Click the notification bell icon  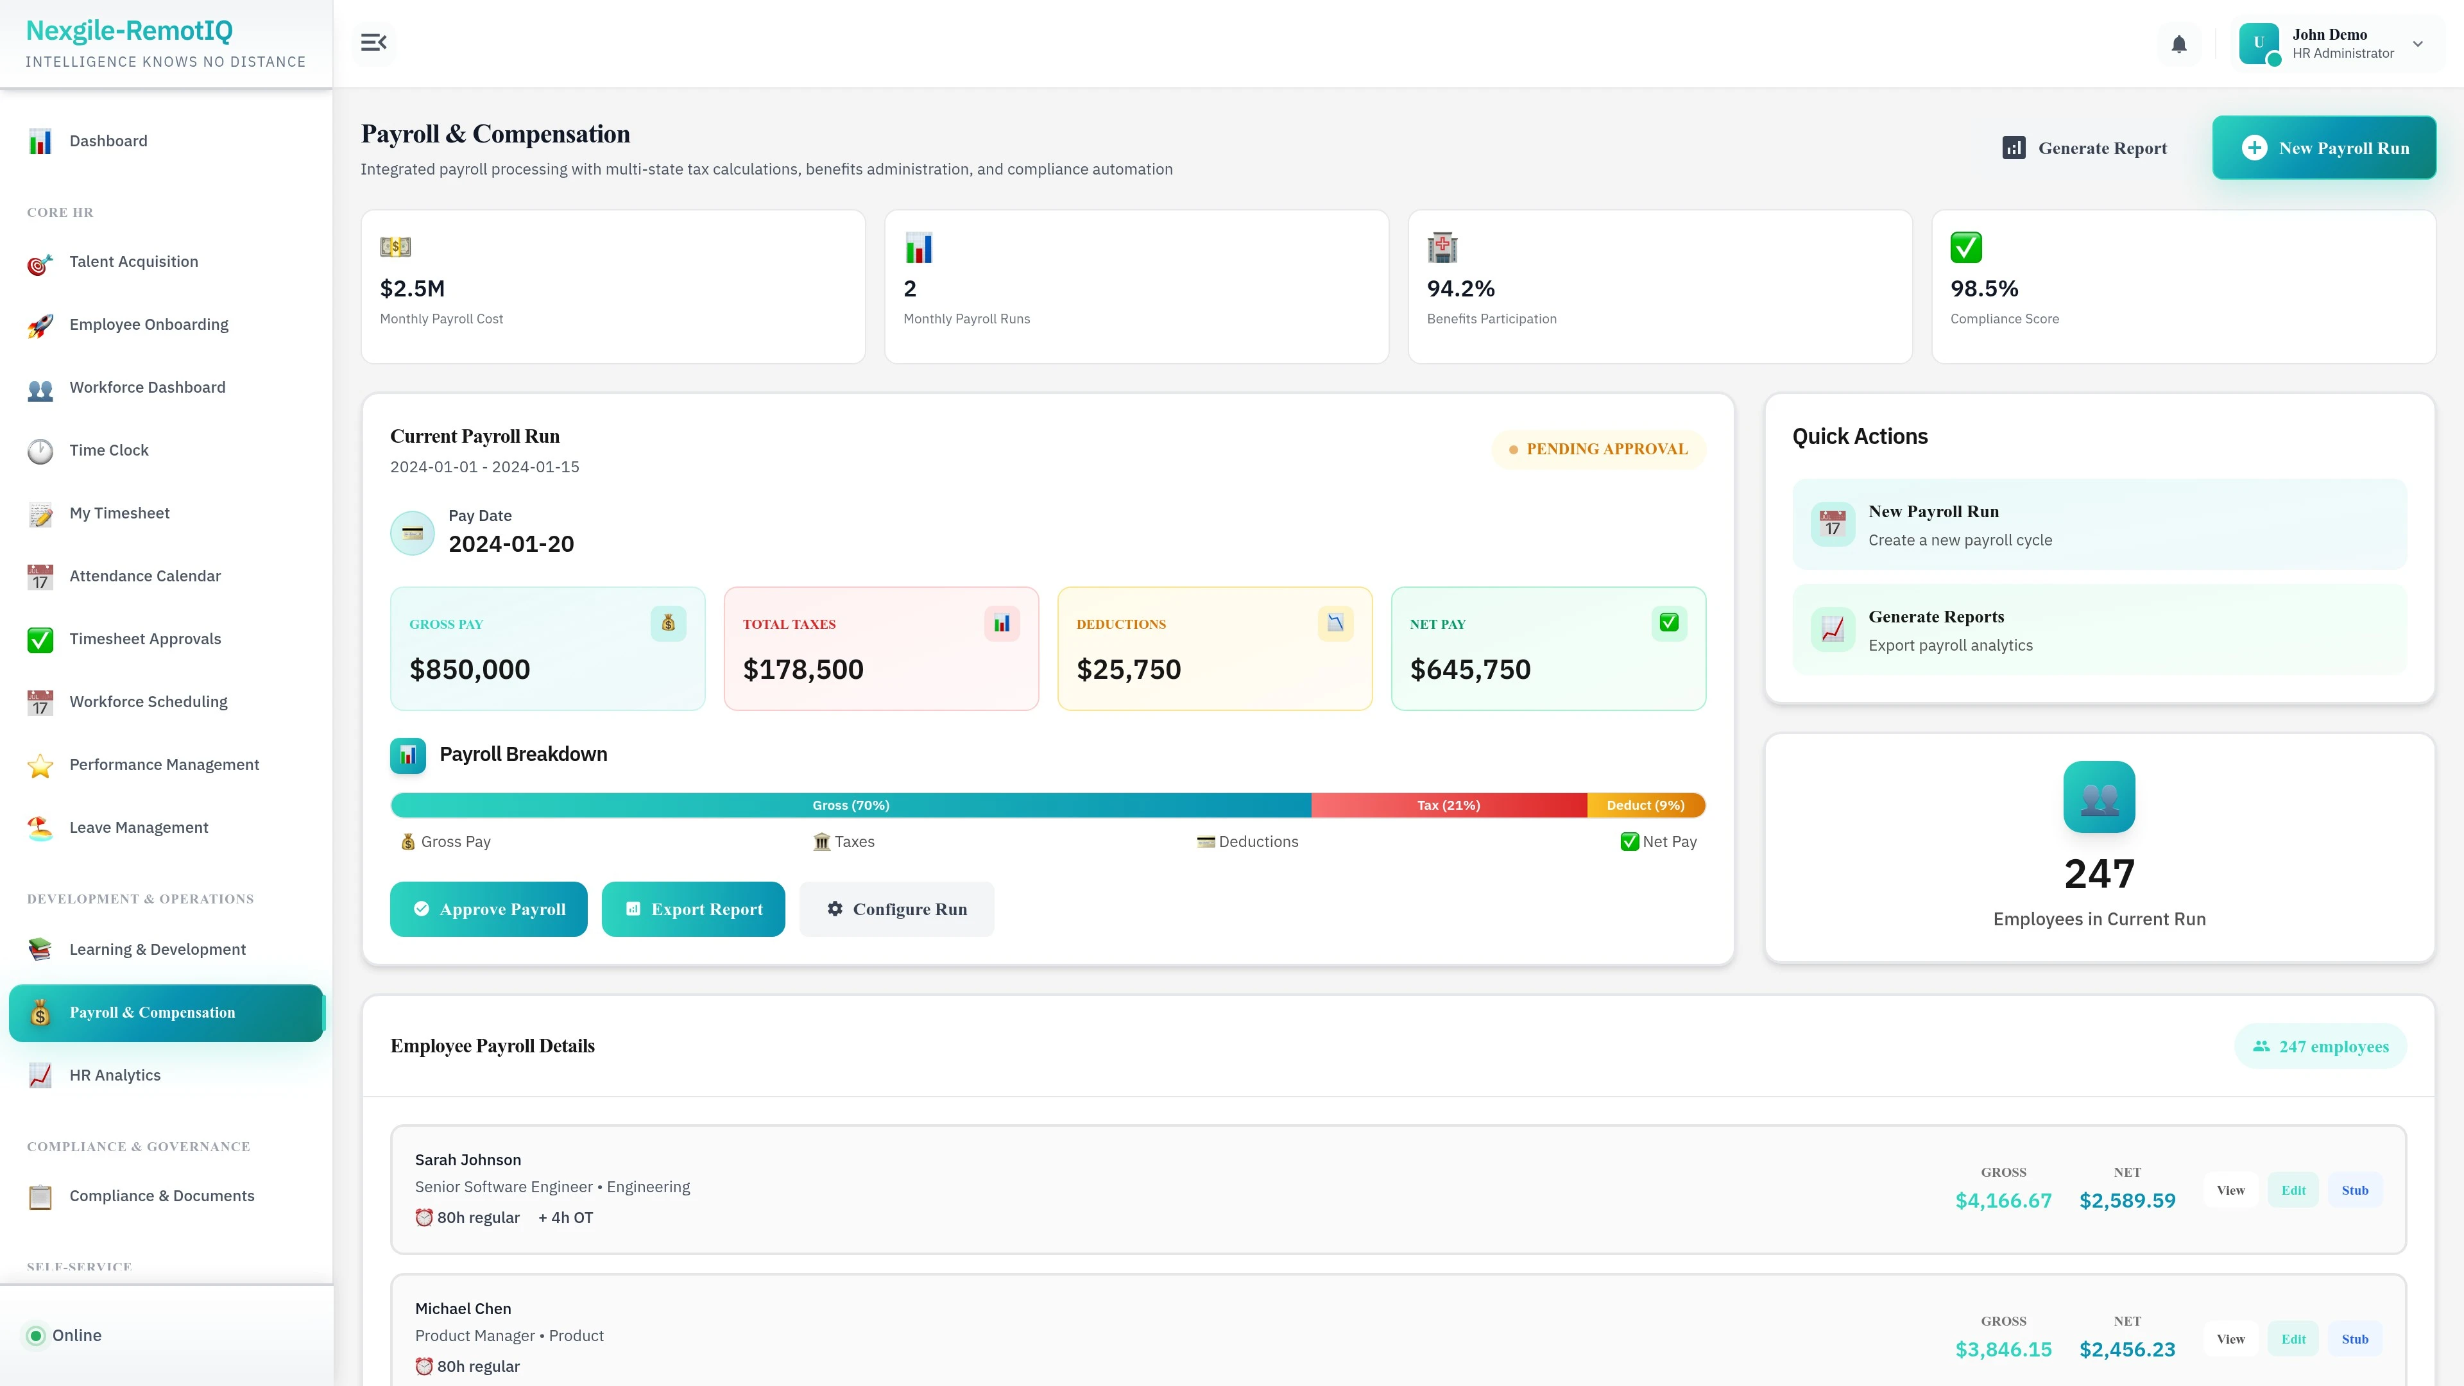pos(2180,44)
